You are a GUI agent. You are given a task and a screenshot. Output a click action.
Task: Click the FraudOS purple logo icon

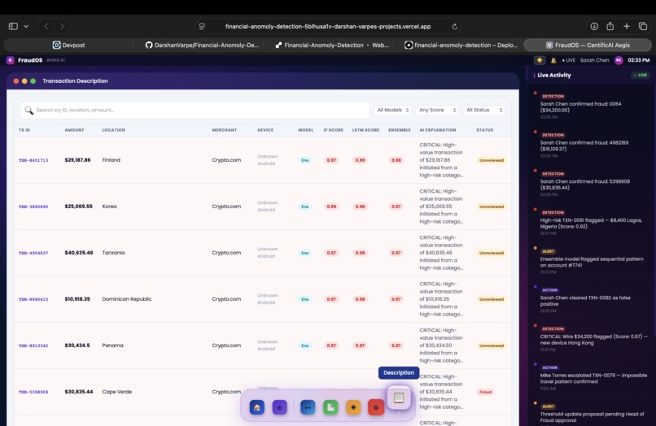click(x=11, y=60)
